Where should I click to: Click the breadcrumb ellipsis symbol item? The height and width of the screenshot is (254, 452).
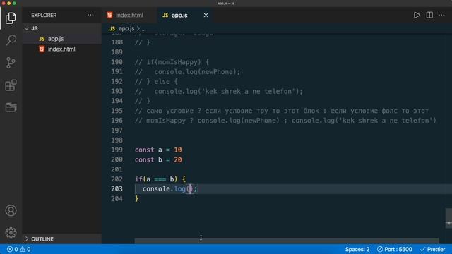coord(143,28)
